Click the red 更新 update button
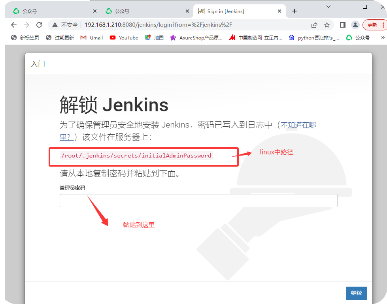 pyautogui.click(x=372, y=25)
